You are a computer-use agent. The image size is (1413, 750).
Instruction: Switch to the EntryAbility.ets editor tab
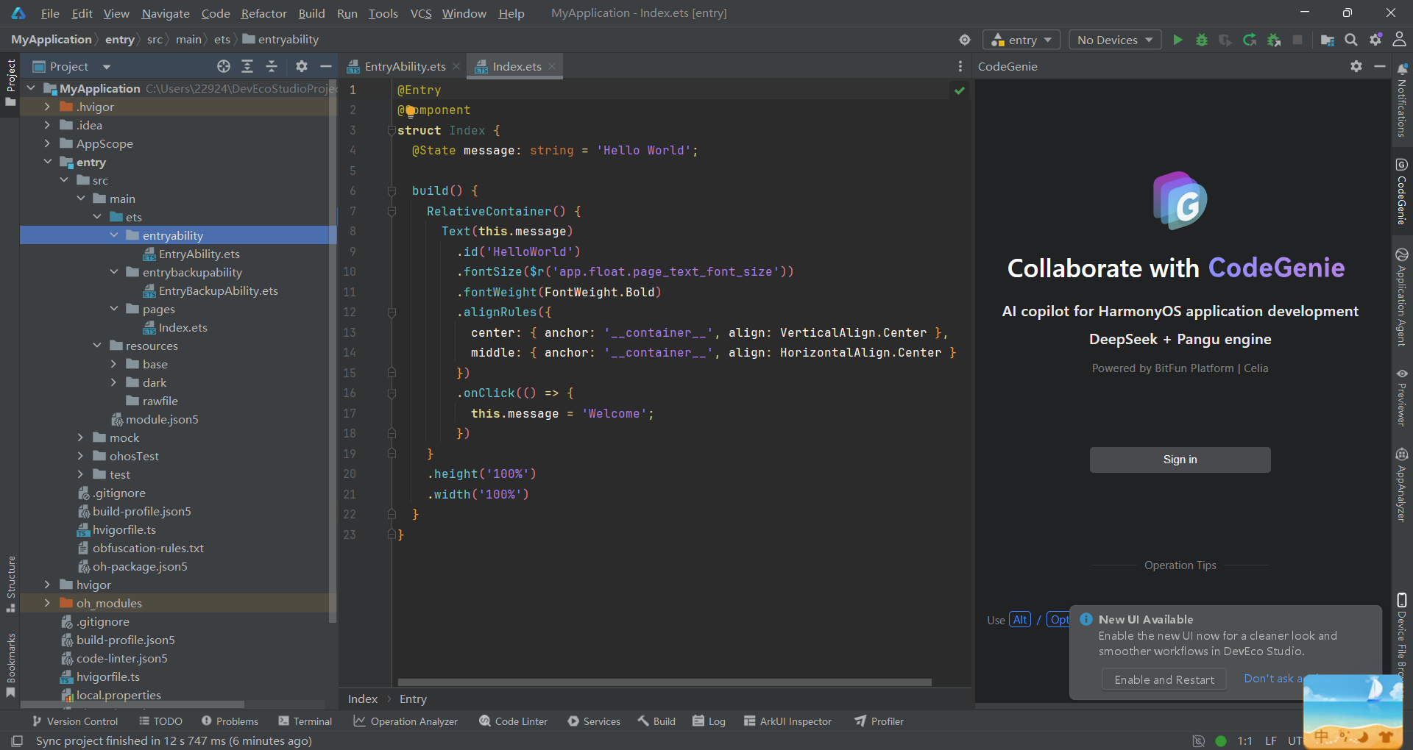pyautogui.click(x=405, y=66)
